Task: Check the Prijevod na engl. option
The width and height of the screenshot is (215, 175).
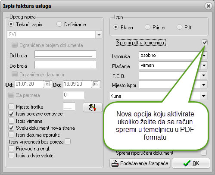Action: tap(11, 148)
